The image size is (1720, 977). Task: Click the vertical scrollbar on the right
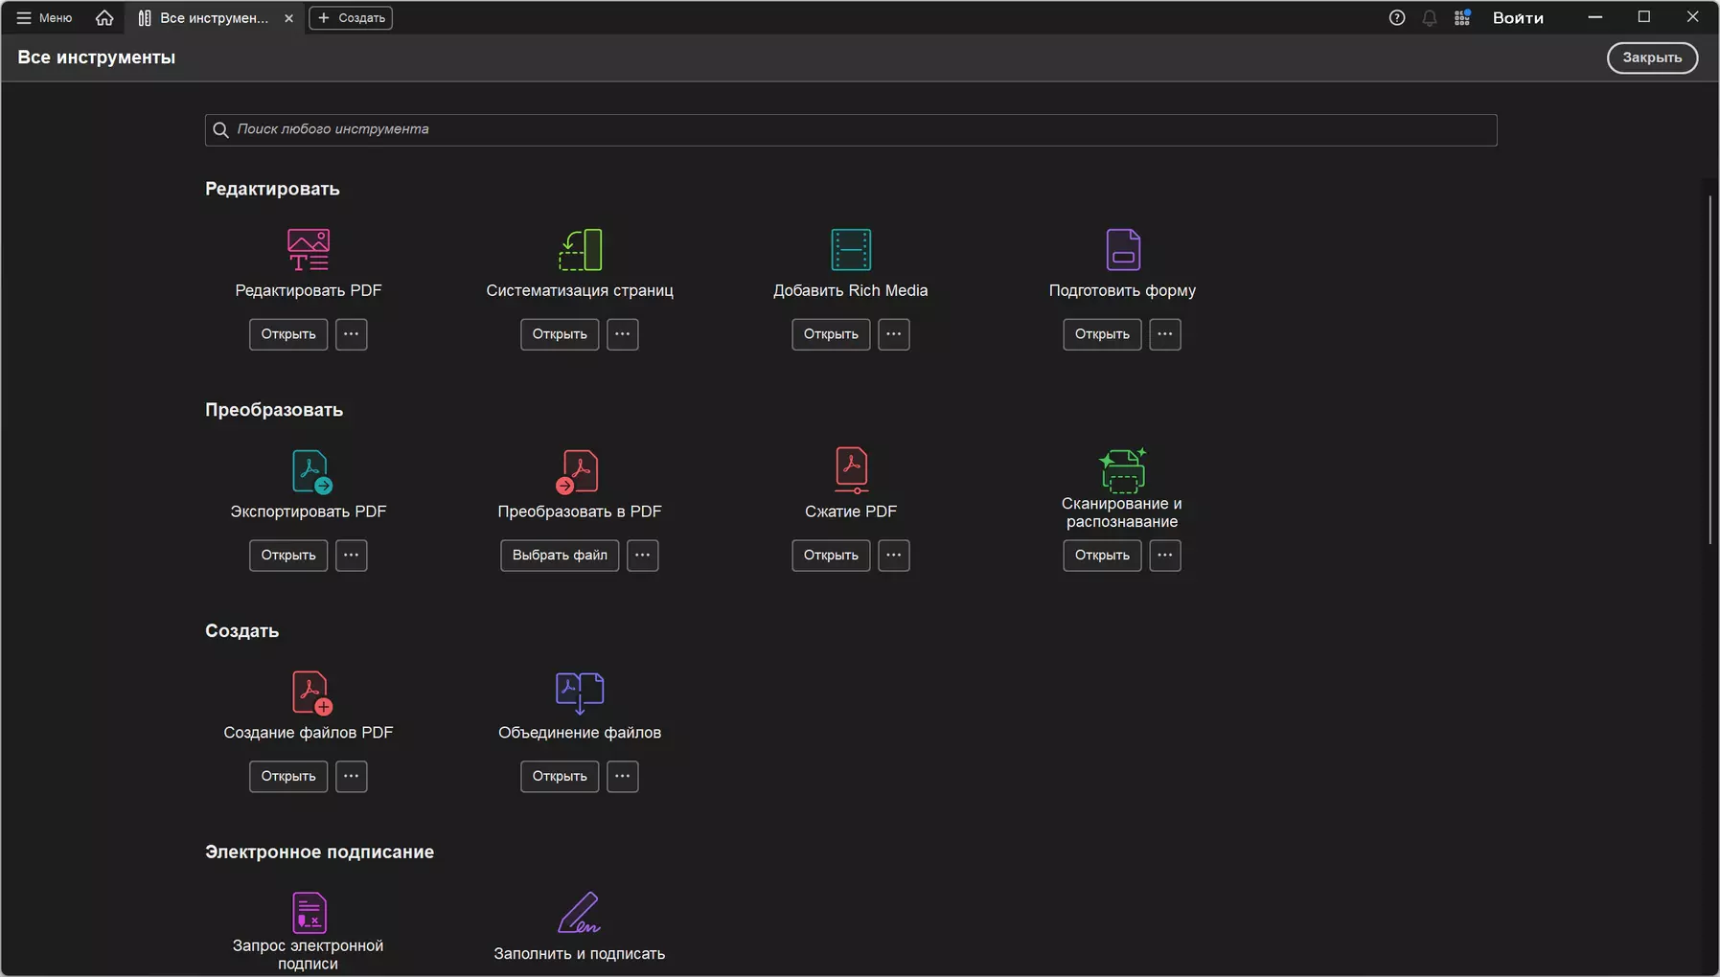tap(1710, 370)
